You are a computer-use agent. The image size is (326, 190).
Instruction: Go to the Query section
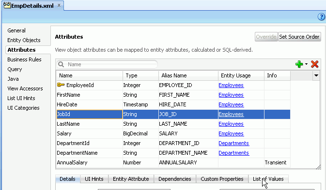15,69
